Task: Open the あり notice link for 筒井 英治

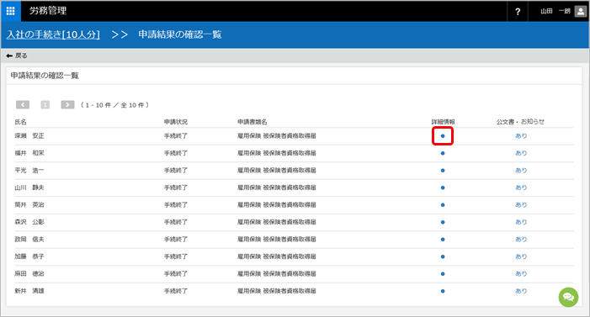Action: [x=521, y=205]
